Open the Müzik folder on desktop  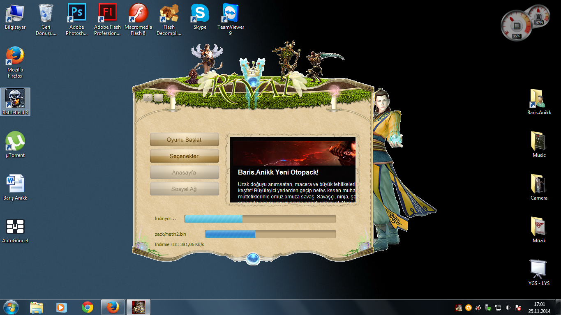click(x=539, y=230)
